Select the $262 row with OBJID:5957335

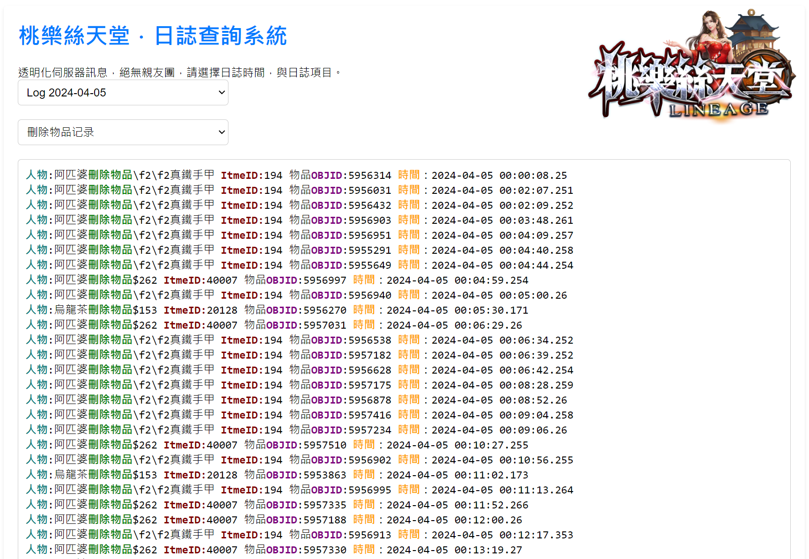(277, 505)
